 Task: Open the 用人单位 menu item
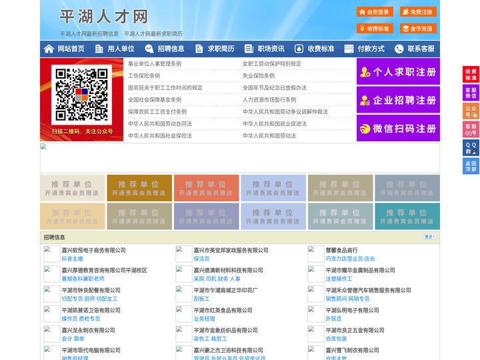pyautogui.click(x=121, y=49)
